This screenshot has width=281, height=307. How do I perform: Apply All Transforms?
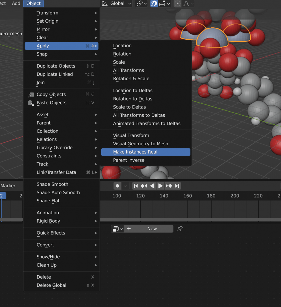pos(146,70)
